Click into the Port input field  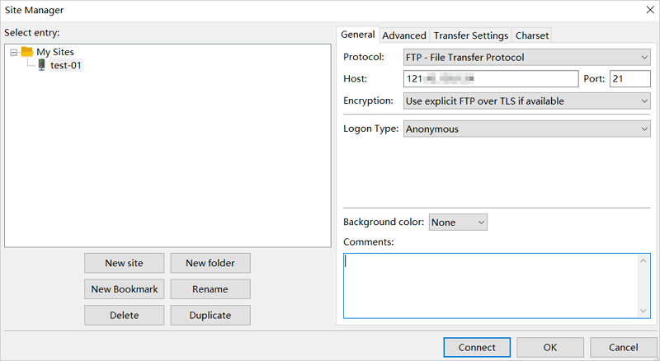[630, 78]
